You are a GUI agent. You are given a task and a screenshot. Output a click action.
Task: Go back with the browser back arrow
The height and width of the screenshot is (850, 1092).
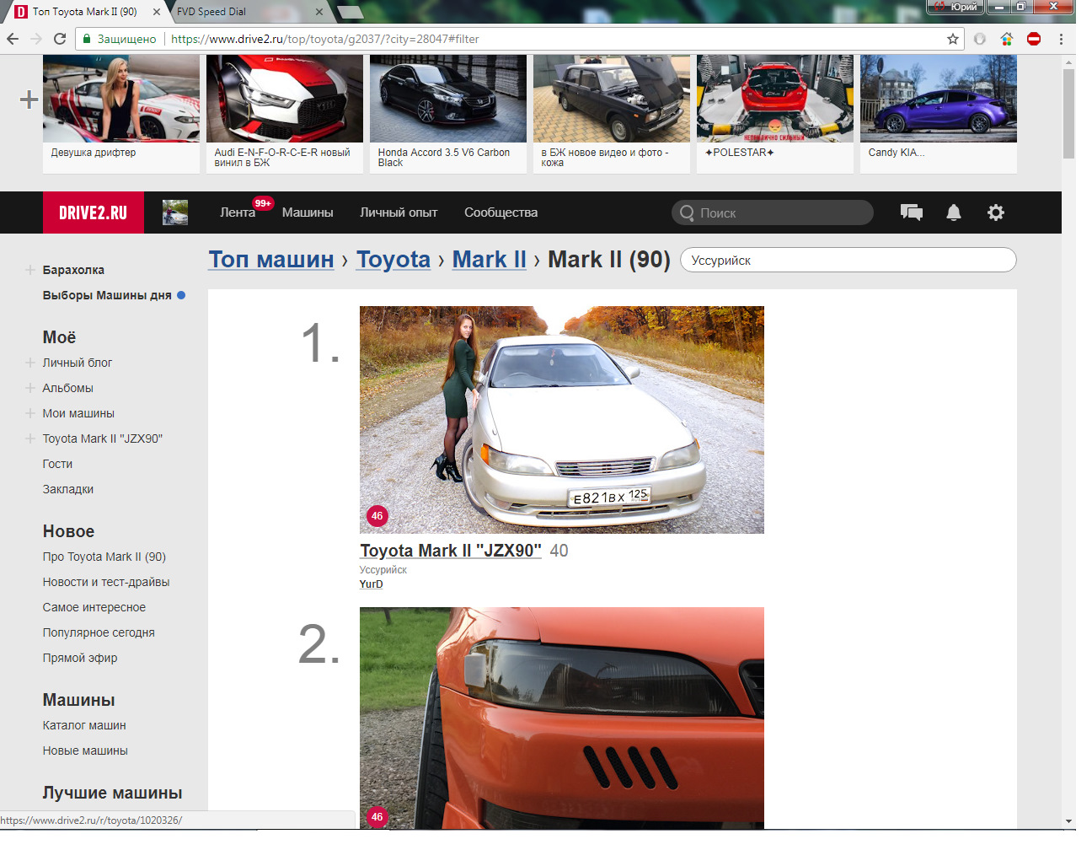12,39
